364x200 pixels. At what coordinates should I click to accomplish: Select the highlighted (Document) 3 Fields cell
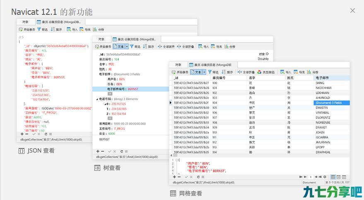[332, 103]
